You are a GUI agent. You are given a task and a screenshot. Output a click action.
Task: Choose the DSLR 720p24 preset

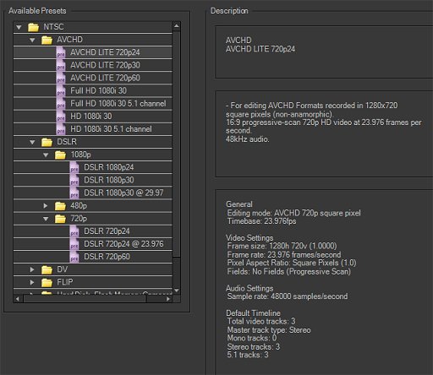107,231
